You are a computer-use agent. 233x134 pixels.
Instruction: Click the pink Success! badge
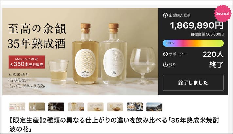pos(223,13)
